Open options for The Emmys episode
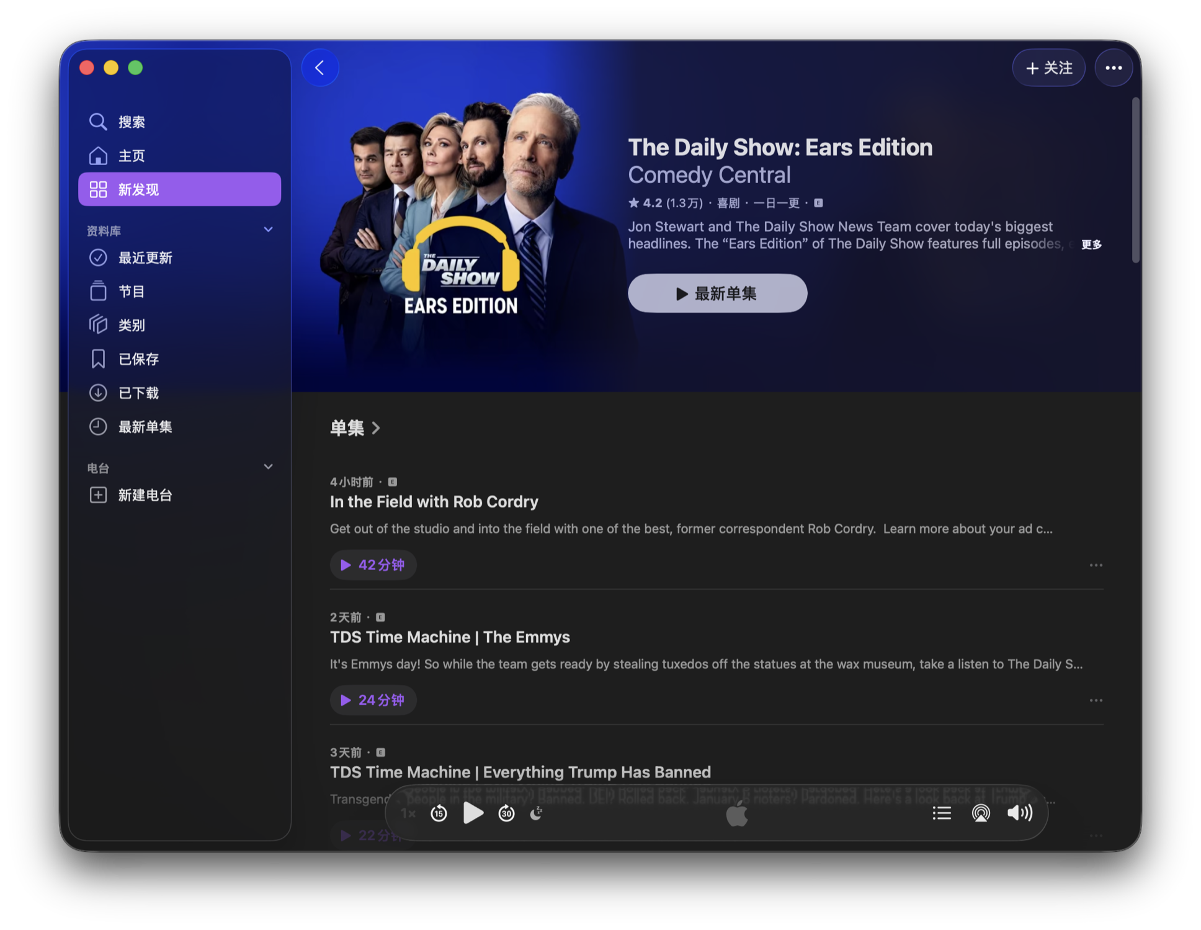The width and height of the screenshot is (1201, 930). (x=1096, y=700)
